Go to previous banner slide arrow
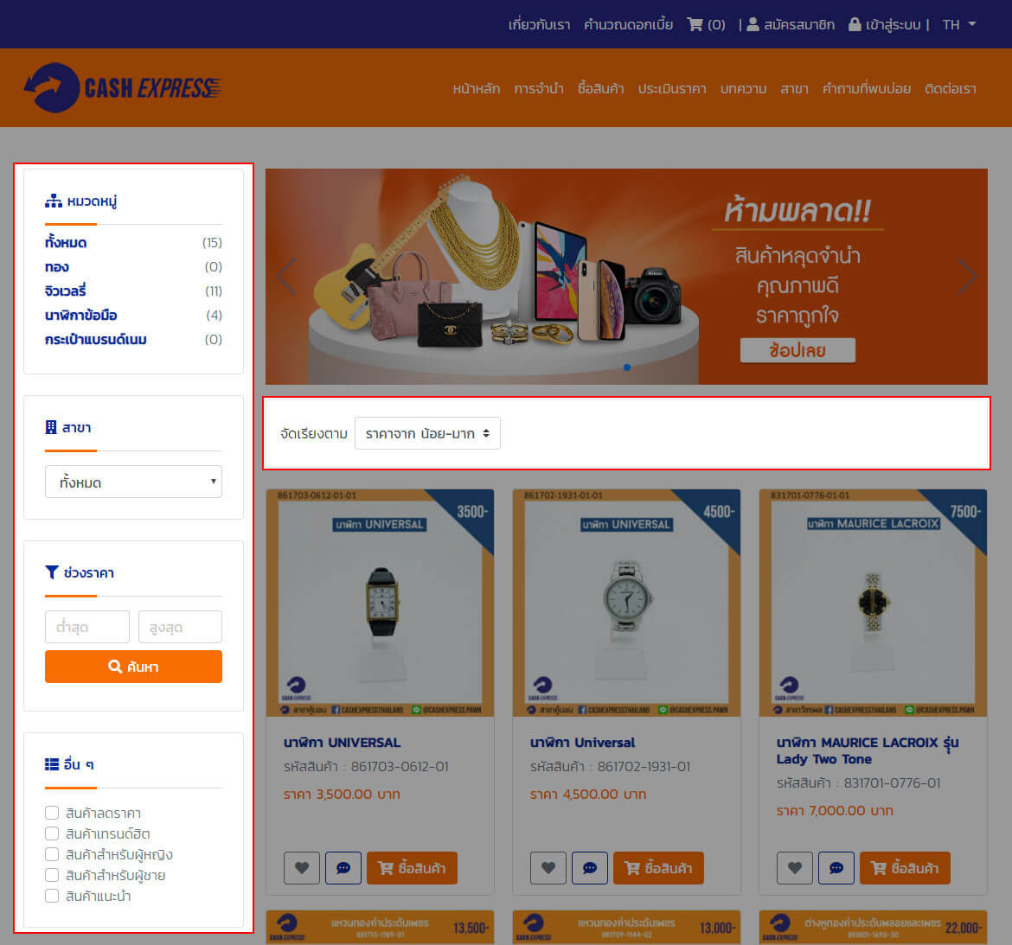Screen dimensions: 1012x945 pos(286,276)
